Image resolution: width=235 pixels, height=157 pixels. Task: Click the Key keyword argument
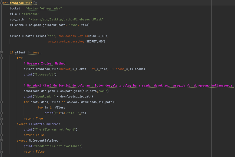coord(92,69)
